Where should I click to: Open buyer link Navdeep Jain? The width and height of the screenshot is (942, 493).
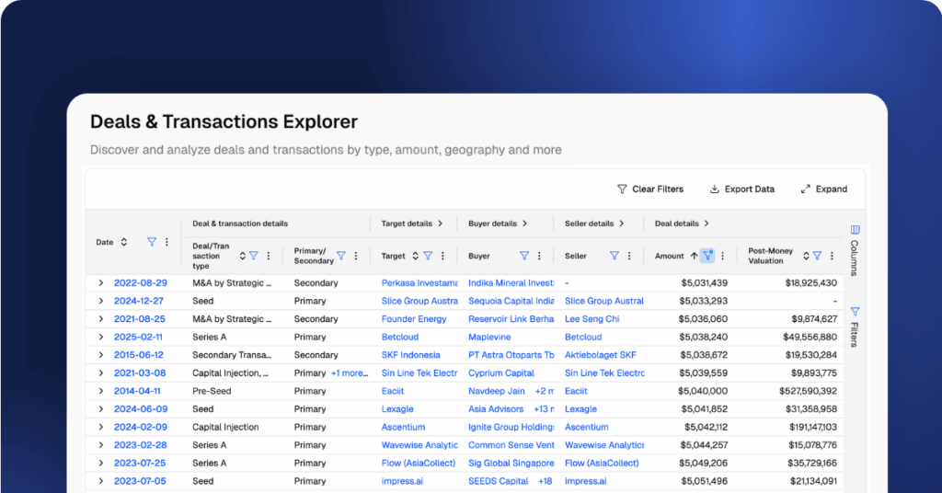point(496,391)
